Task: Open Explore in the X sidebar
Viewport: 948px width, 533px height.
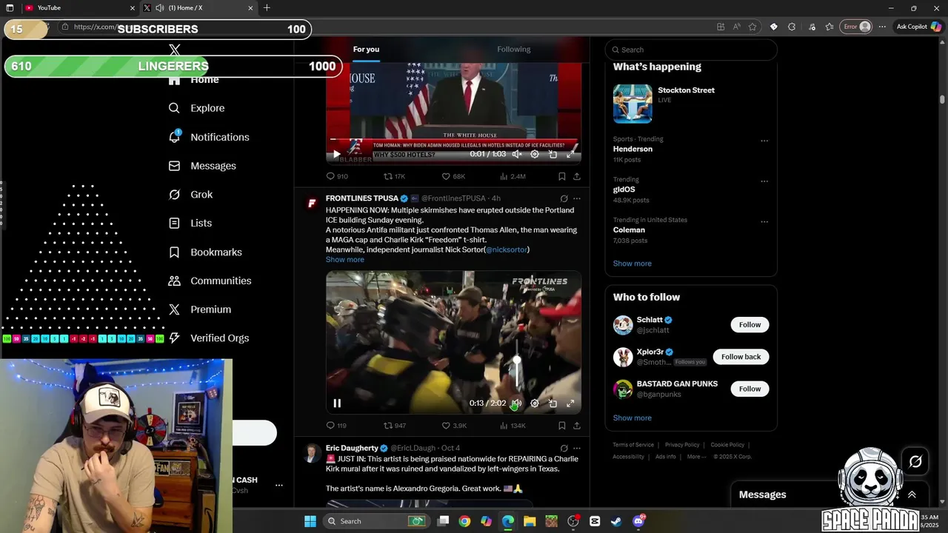Action: pos(196,108)
